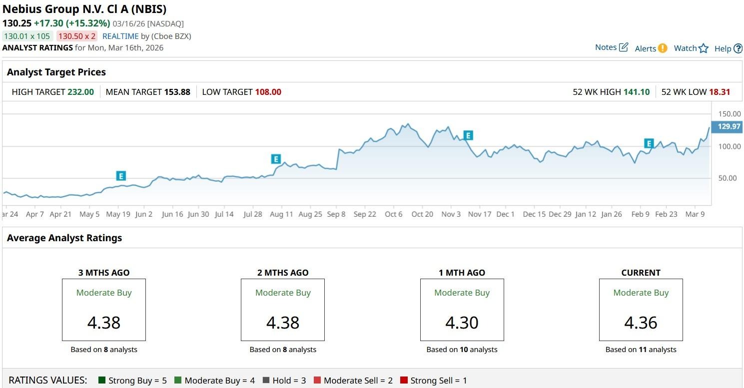Click the Based on 11 analysts text
Viewport: 744px width, 388px height.
tap(641, 350)
